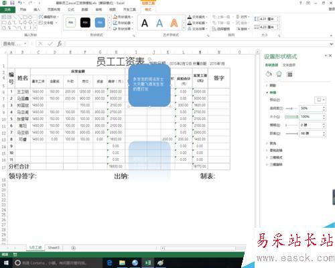This screenshot has width=335, height=268.
Task: Open the Align dropdown in the Arrange group
Action: 243,17
